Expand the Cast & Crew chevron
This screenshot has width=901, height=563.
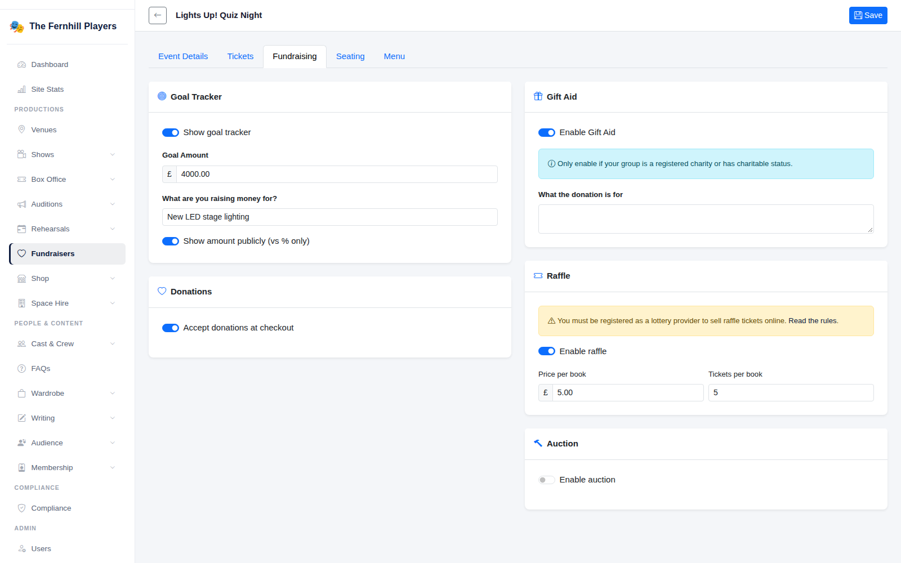(113, 343)
